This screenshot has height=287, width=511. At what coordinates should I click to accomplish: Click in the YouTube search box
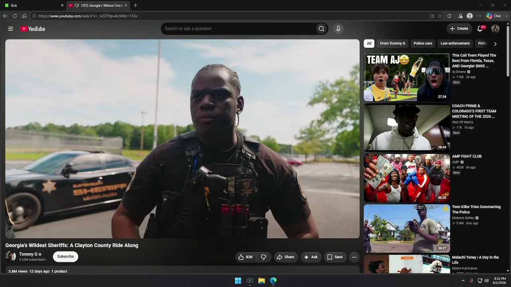[x=238, y=29]
